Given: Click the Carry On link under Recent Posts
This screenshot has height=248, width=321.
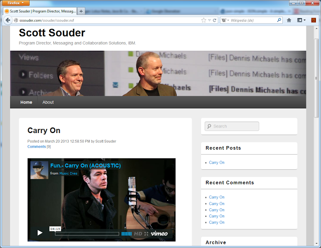Looking at the screenshot, I should (x=217, y=163).
